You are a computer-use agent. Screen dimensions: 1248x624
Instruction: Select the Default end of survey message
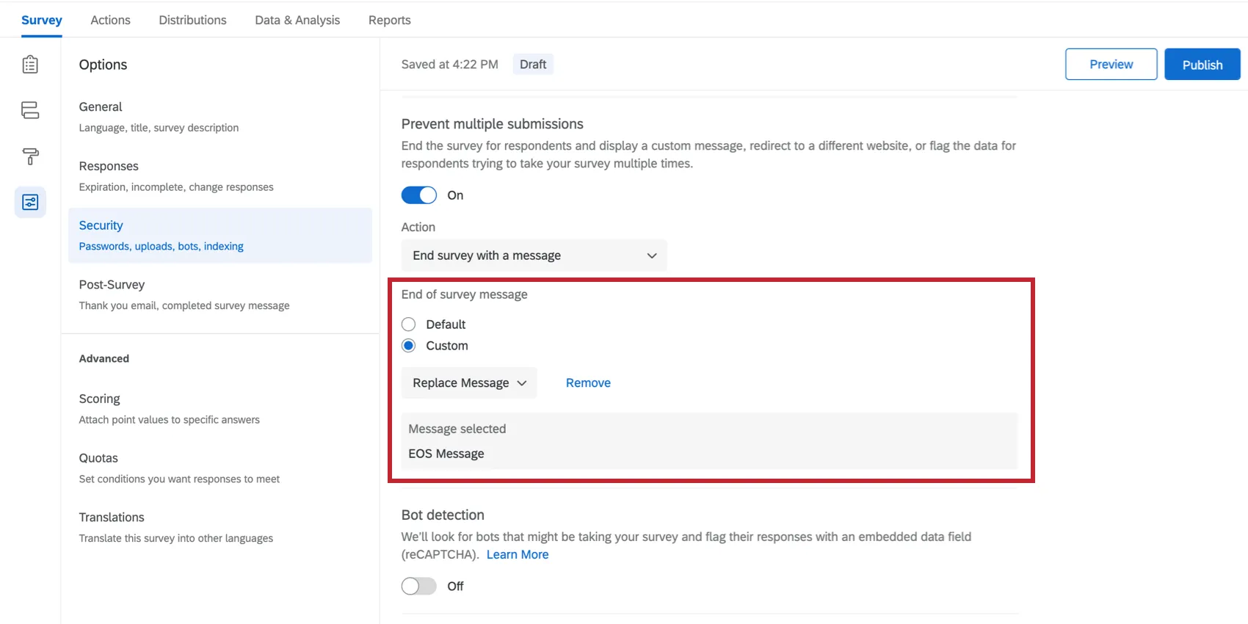pyautogui.click(x=409, y=324)
